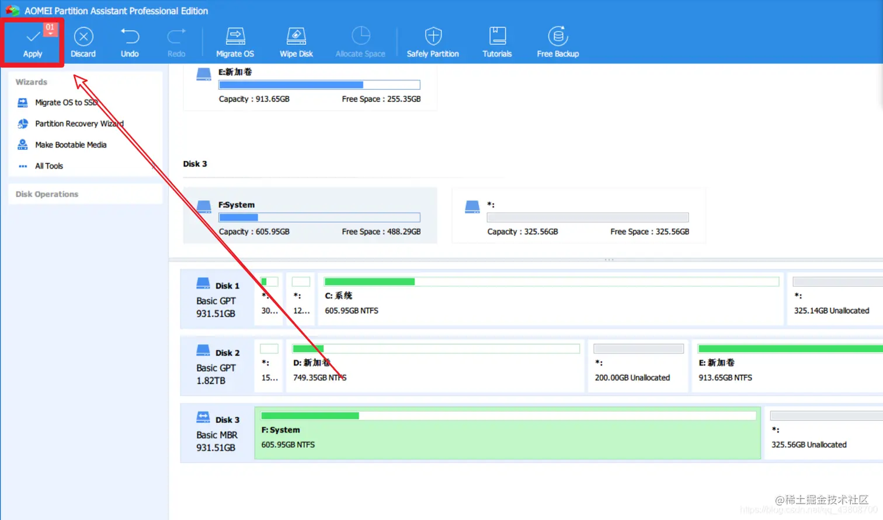Open Free Backup tool

[x=558, y=42]
